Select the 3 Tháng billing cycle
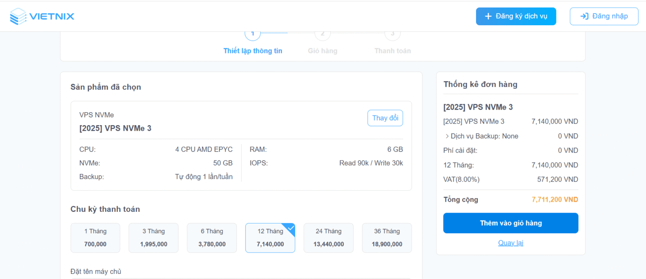Screen dimensions: 646x279 154,238
